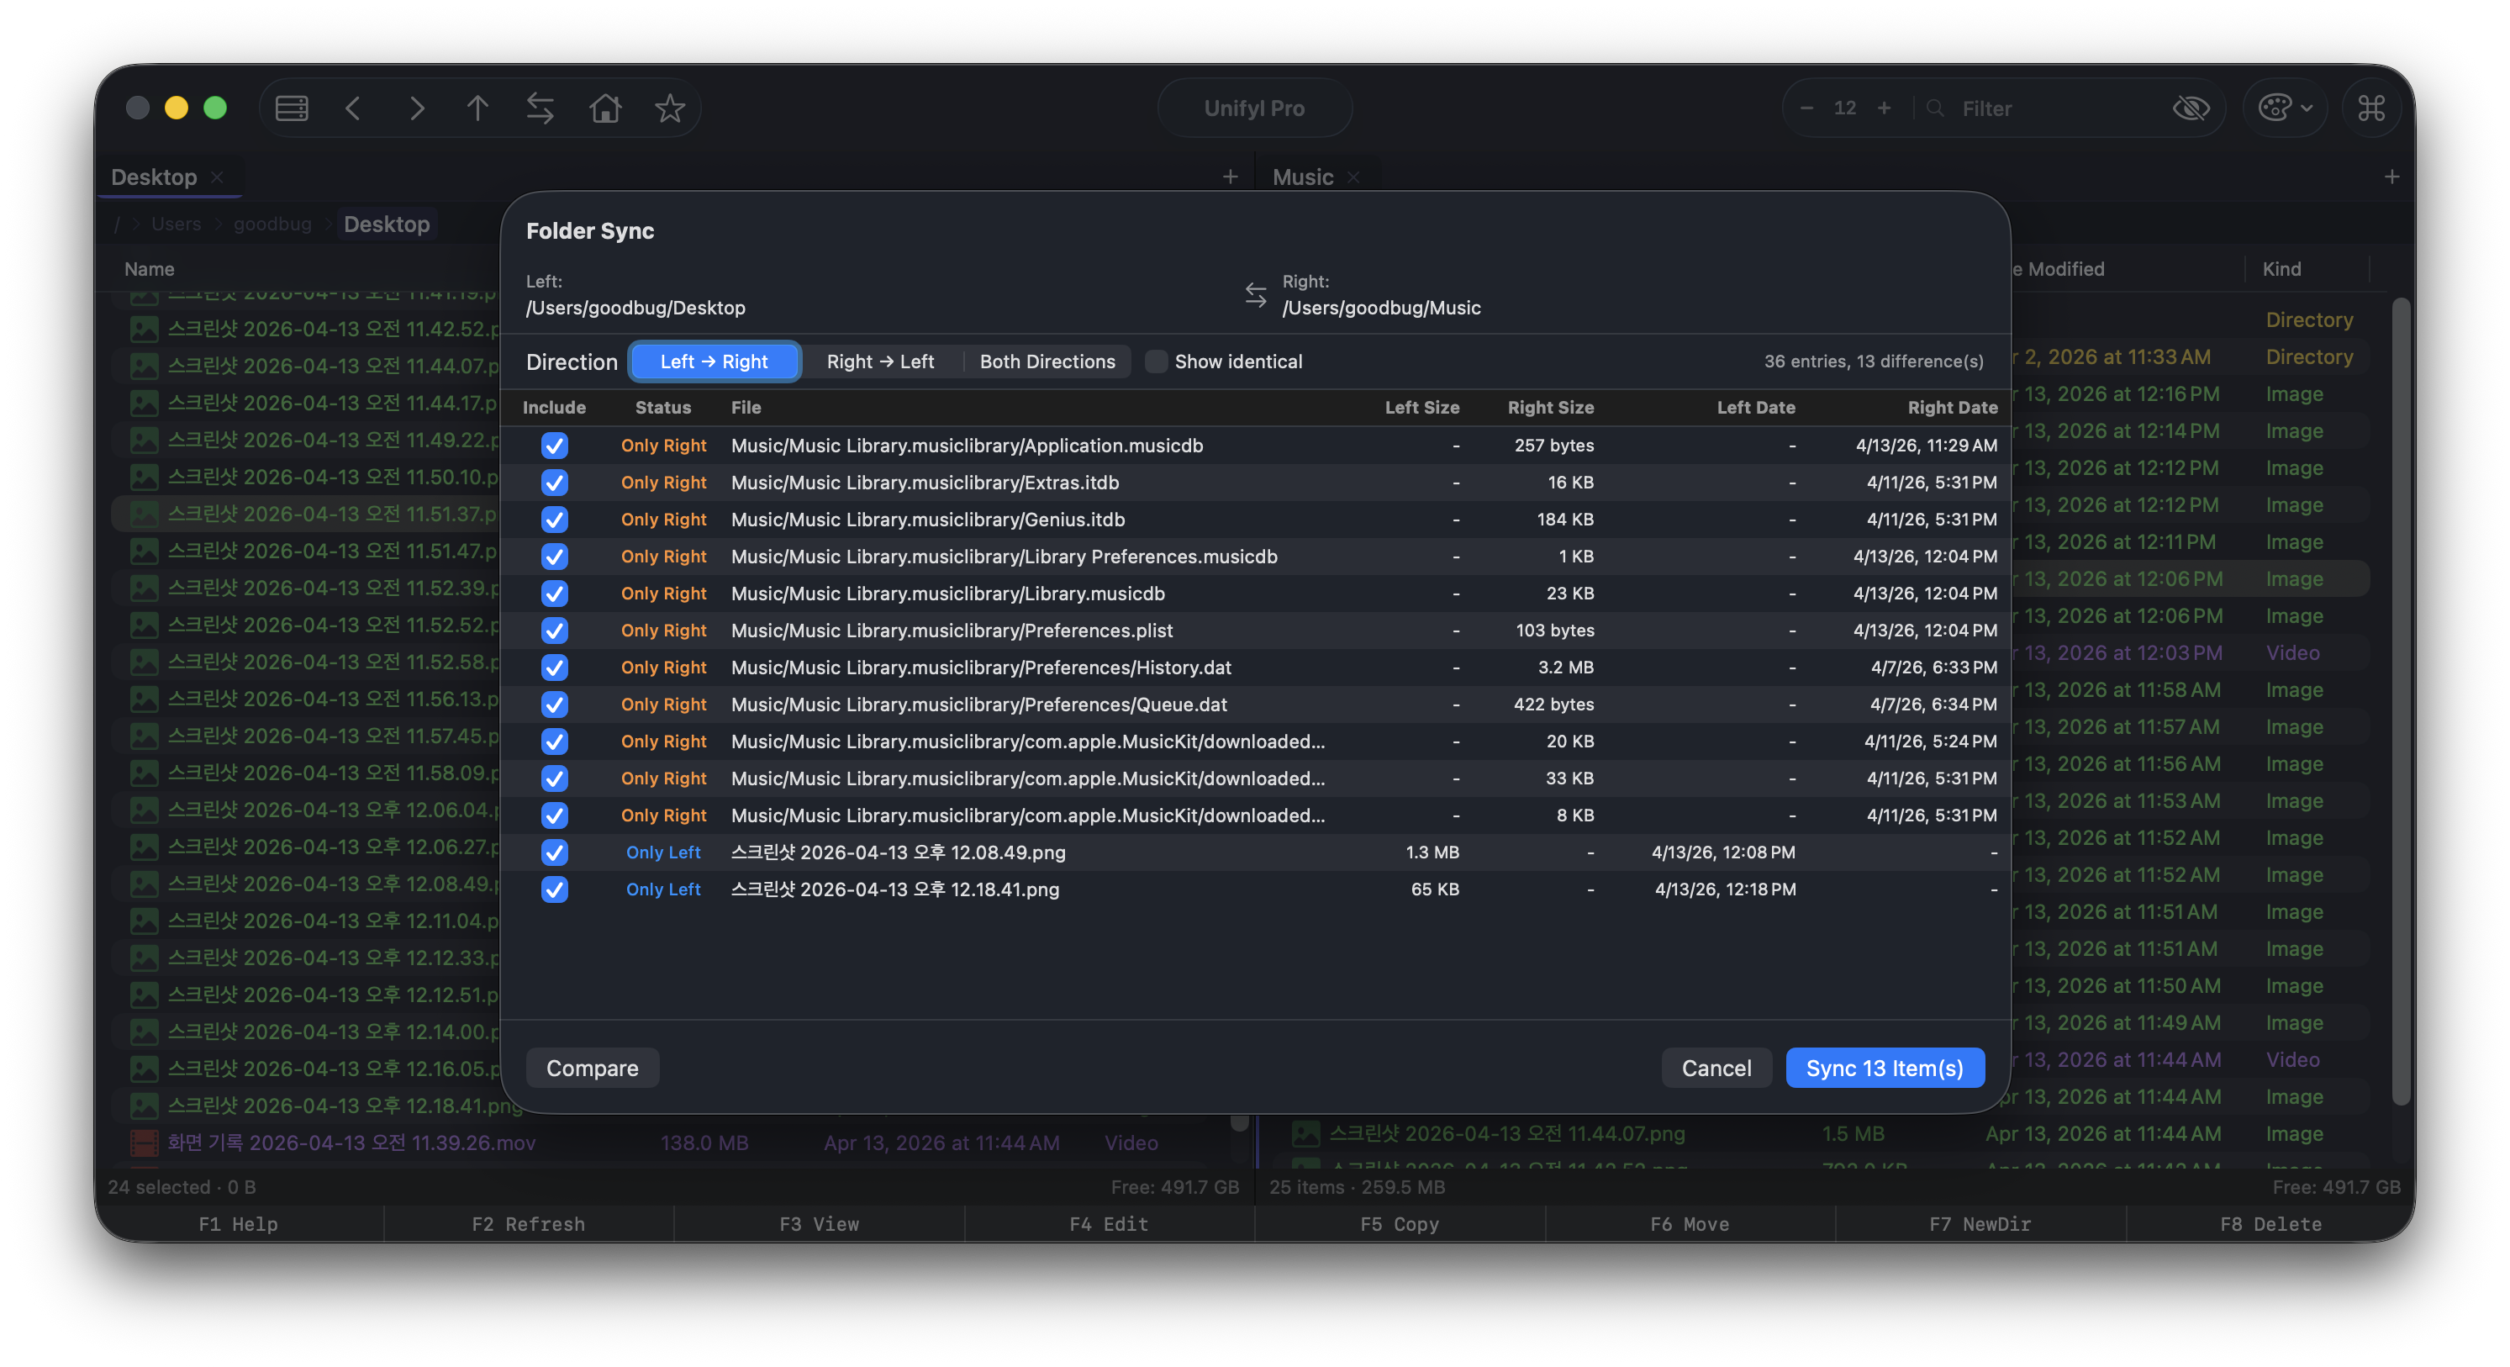
Task: Toggle the panel layout icon
Action: click(292, 108)
